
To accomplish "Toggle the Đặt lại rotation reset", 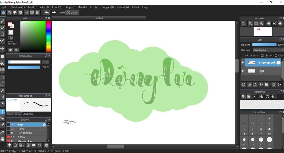I will tap(72, 12).
